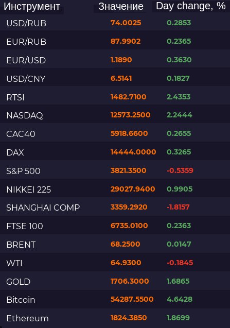
Task: Select the NIKKEI 225 row
Action: pyautogui.click(x=115, y=189)
